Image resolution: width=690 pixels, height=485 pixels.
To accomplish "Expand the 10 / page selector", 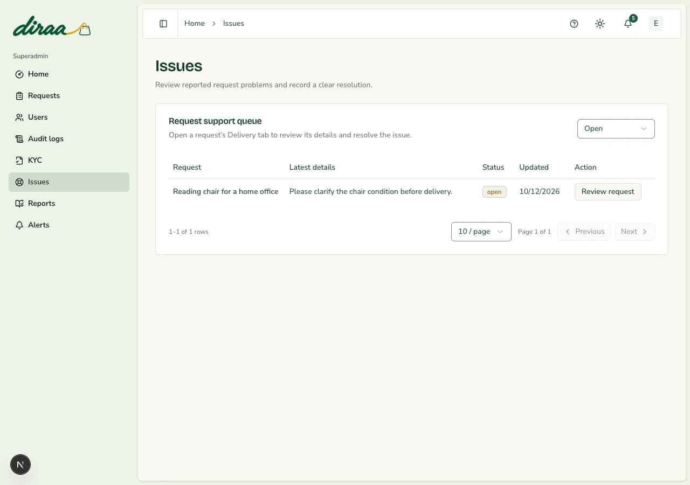I will click(x=481, y=232).
